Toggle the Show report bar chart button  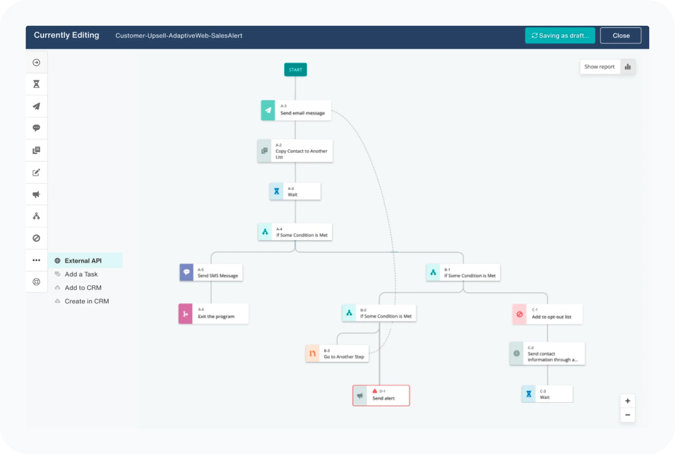click(x=628, y=67)
